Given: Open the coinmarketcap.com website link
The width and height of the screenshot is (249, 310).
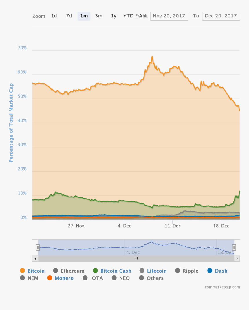Looking at the screenshot, I should click(222, 287).
